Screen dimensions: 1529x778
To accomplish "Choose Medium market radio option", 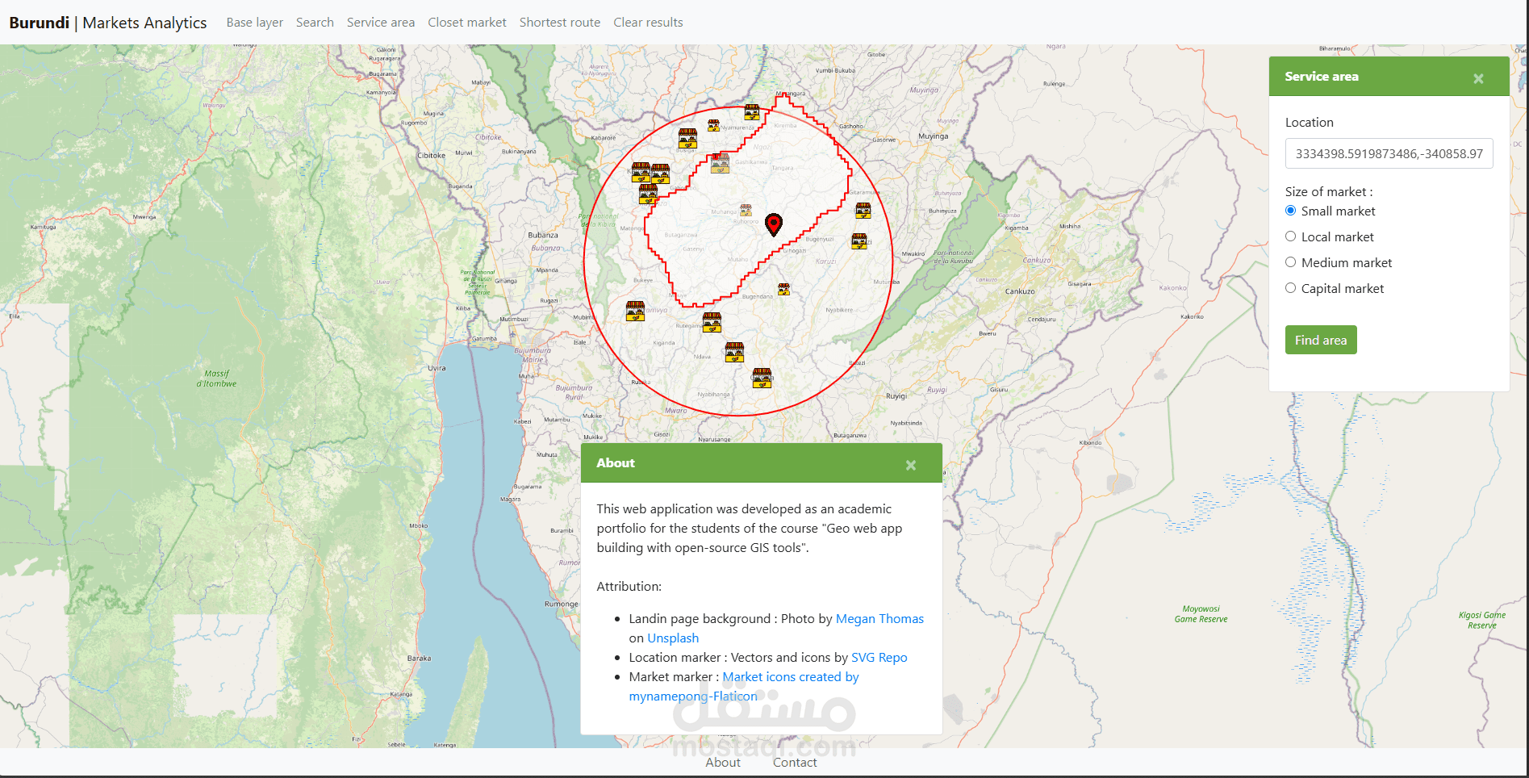I will pyautogui.click(x=1291, y=262).
